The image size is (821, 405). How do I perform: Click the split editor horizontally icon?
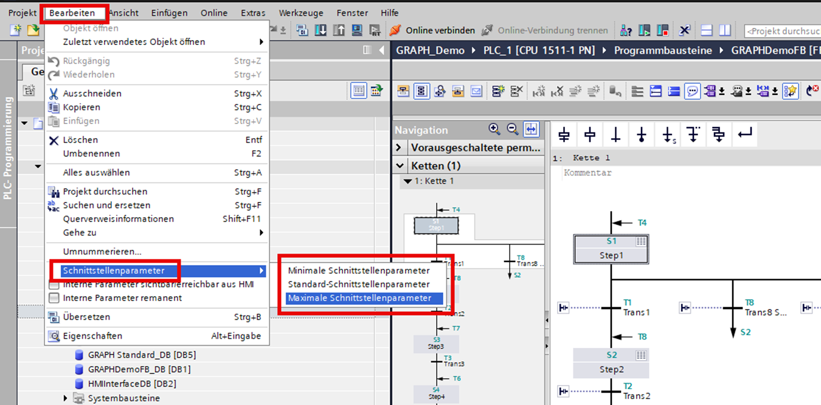pyautogui.click(x=706, y=30)
